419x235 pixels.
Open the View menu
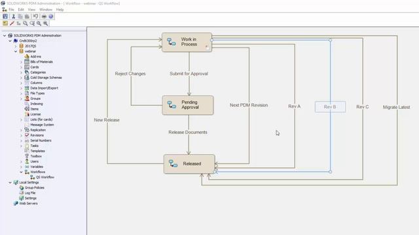[x=31, y=10]
